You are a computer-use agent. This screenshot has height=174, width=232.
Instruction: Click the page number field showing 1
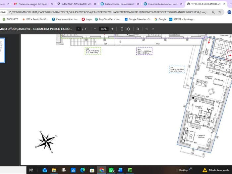79,29
